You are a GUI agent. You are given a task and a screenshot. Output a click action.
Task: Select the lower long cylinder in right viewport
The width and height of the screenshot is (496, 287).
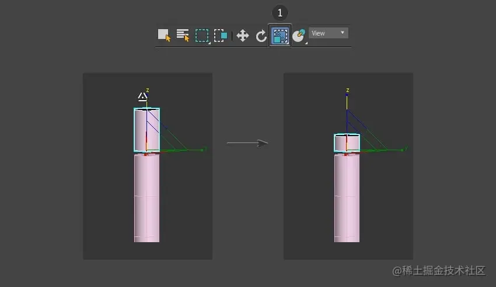click(347, 198)
